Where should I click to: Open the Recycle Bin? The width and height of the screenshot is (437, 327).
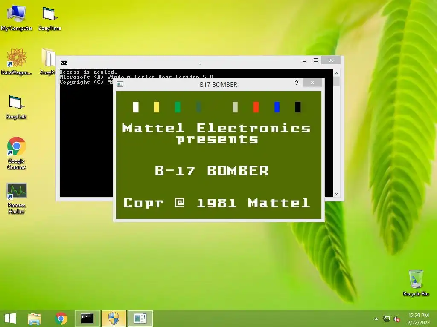416,283
